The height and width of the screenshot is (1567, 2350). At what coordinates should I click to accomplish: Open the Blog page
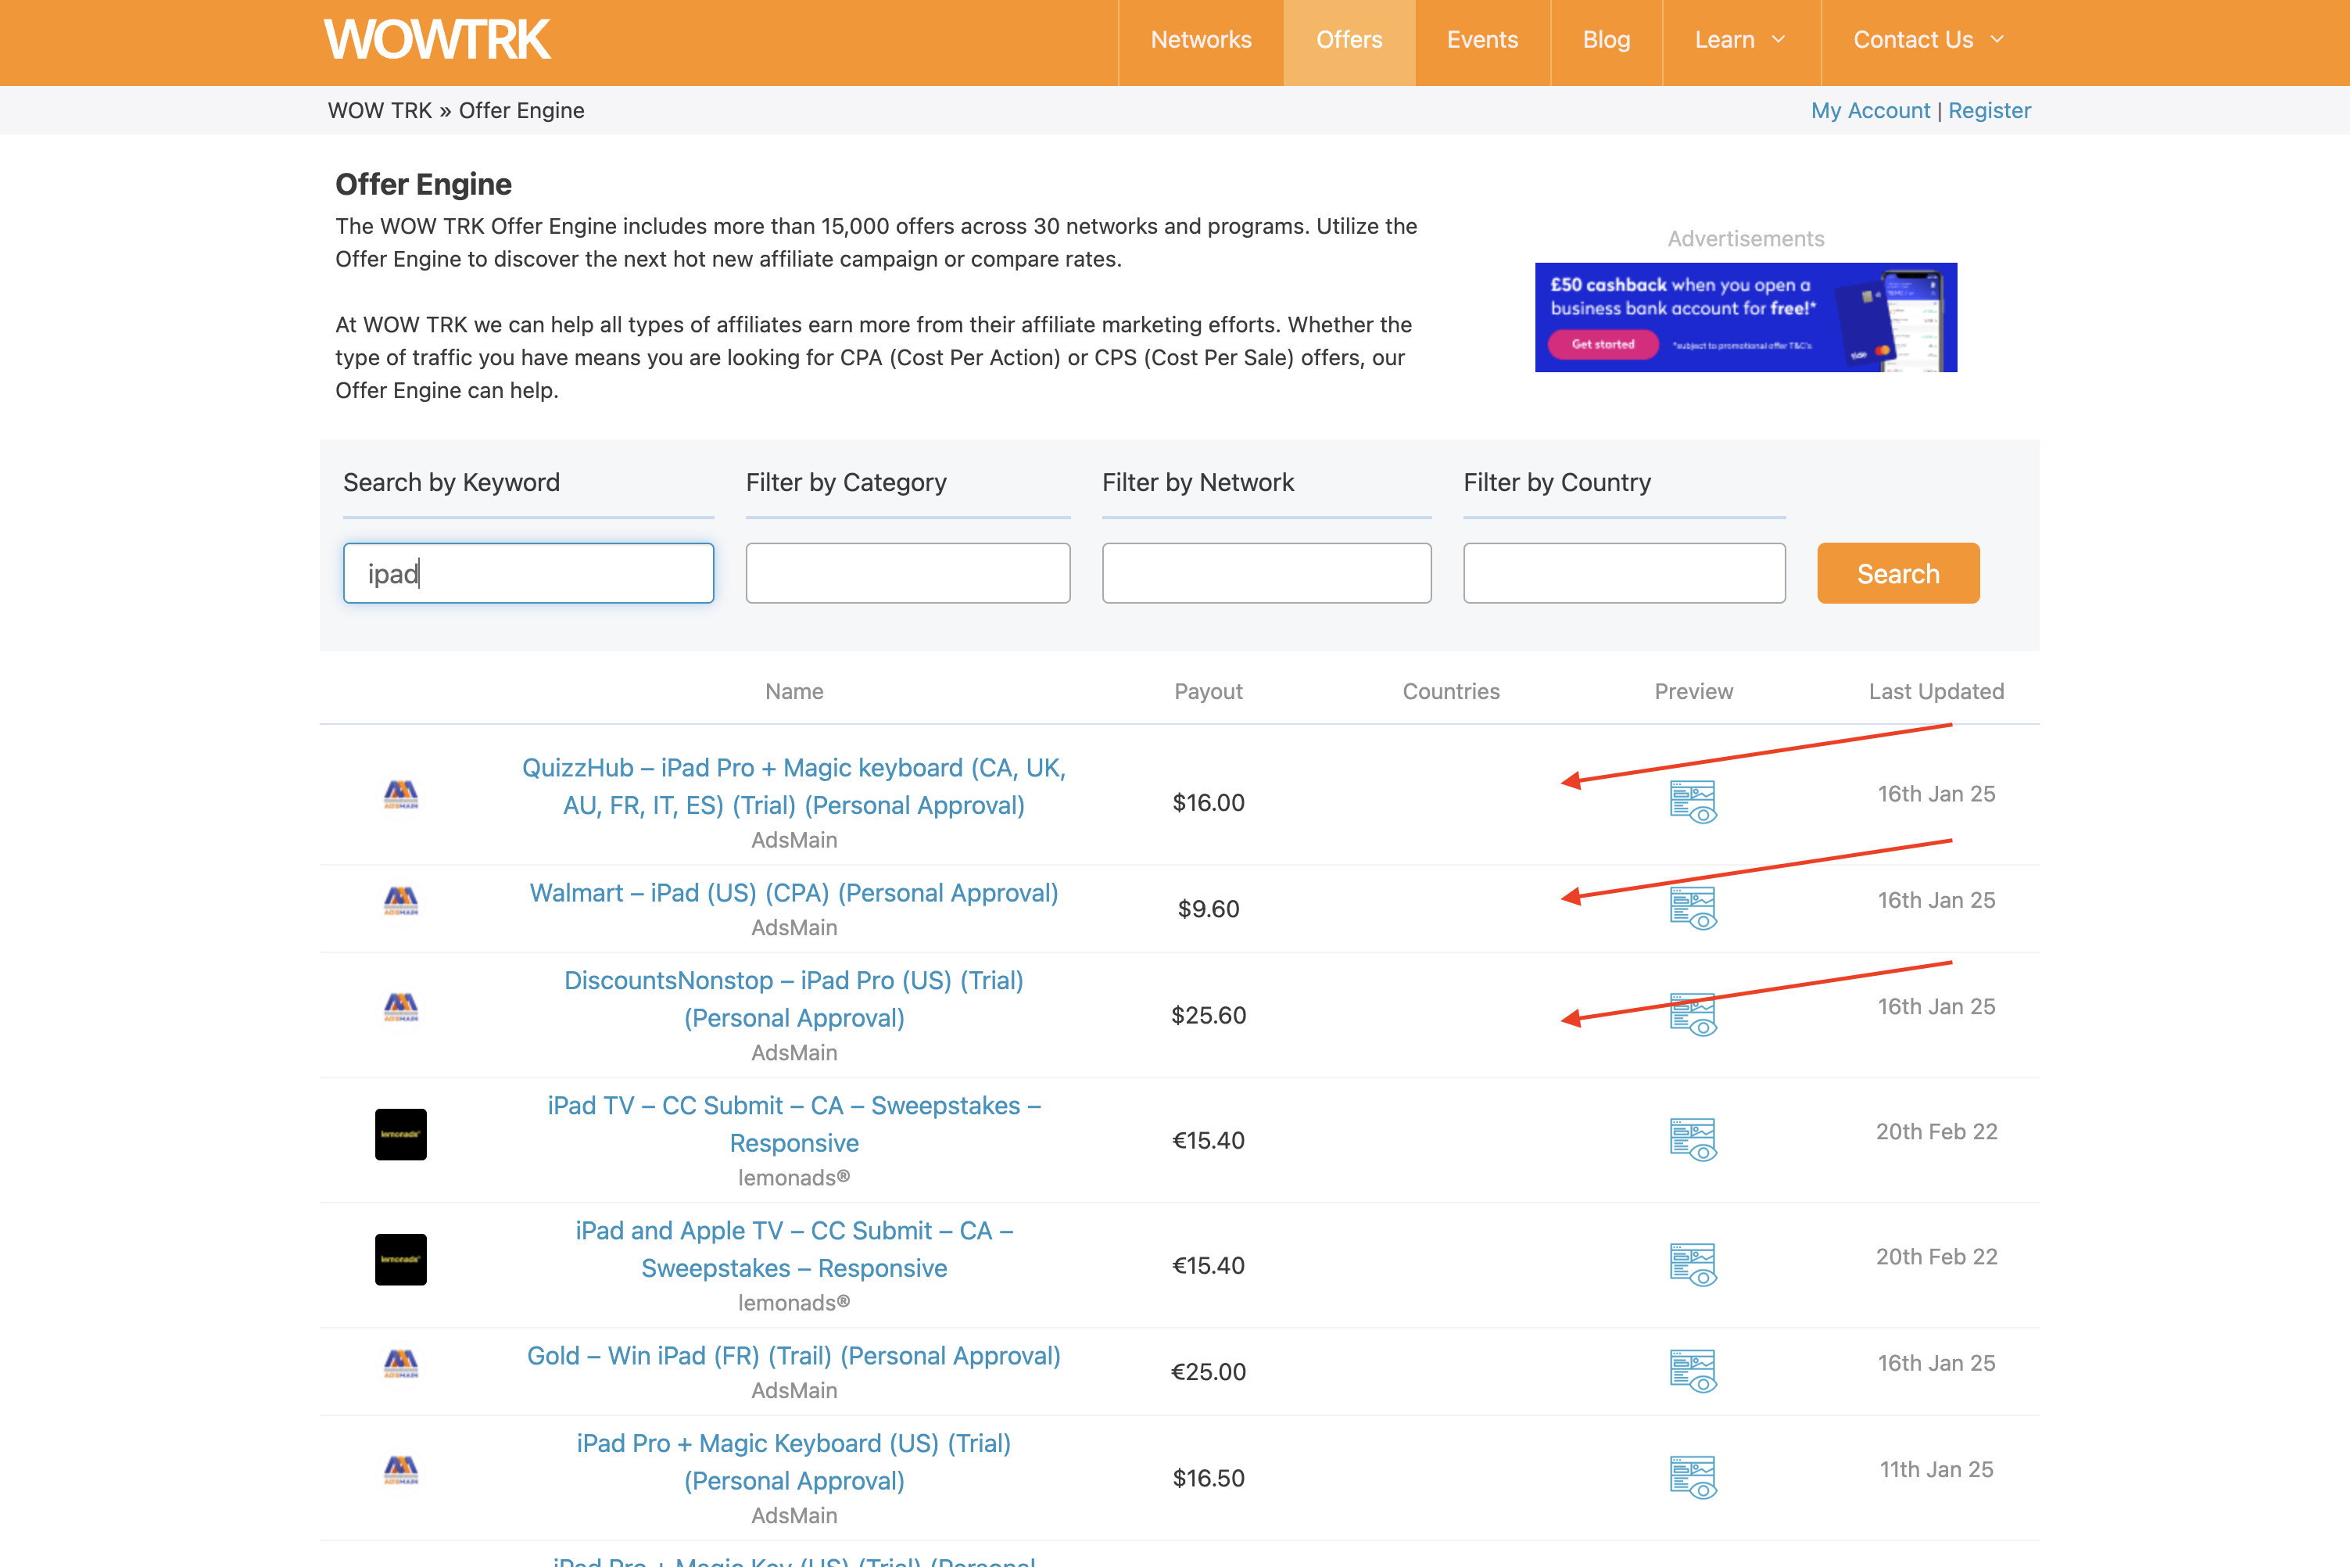pyautogui.click(x=1607, y=40)
